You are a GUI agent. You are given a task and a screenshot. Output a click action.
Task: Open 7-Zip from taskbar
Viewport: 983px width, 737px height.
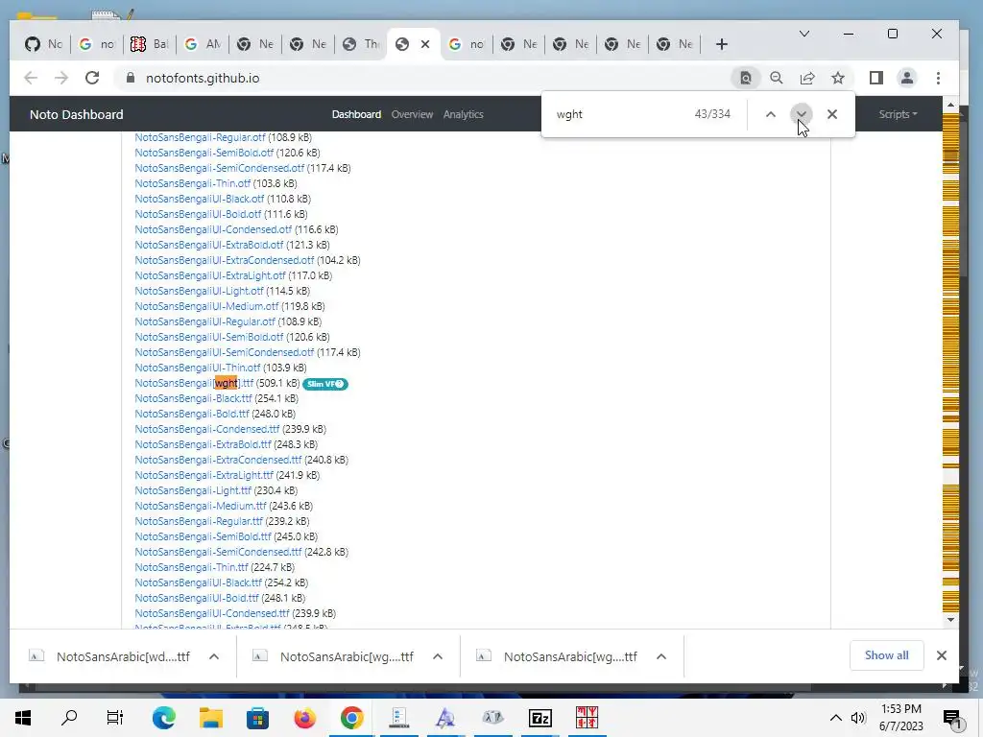point(539,718)
